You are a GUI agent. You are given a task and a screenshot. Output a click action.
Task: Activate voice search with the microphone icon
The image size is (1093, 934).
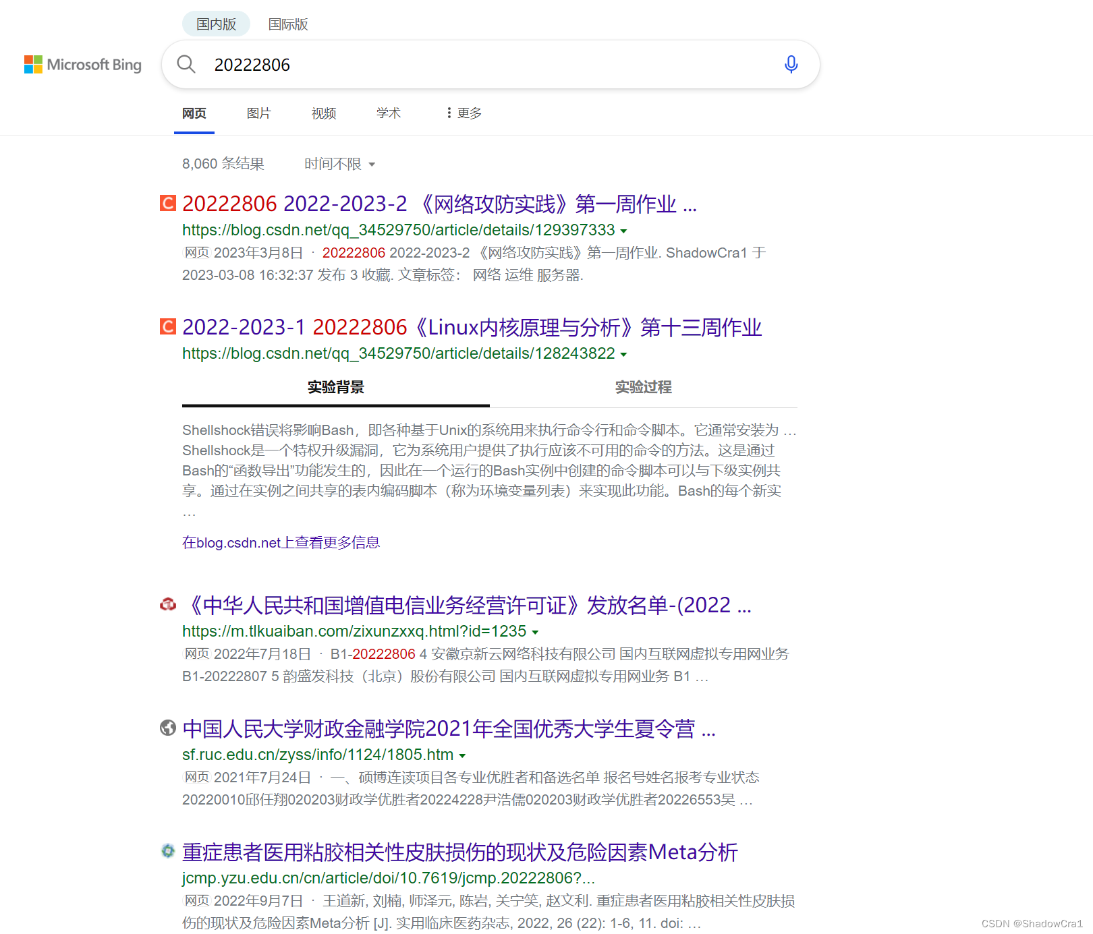[x=790, y=64]
